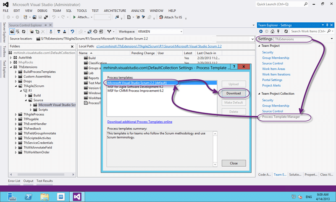Click the Add Items to Folder icon
336x202 pixels.
37,32
